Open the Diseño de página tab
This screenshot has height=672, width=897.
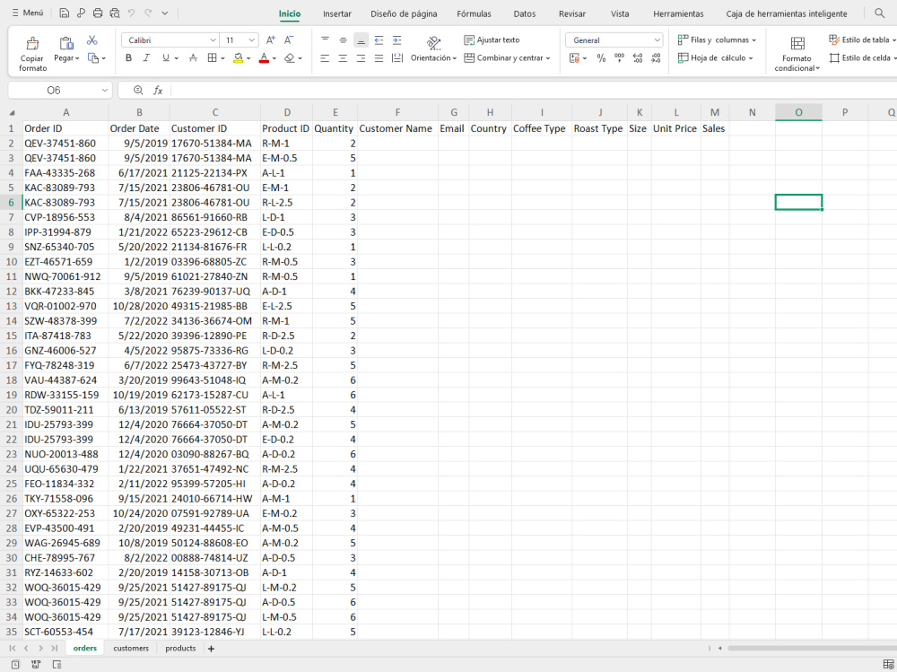tap(404, 13)
